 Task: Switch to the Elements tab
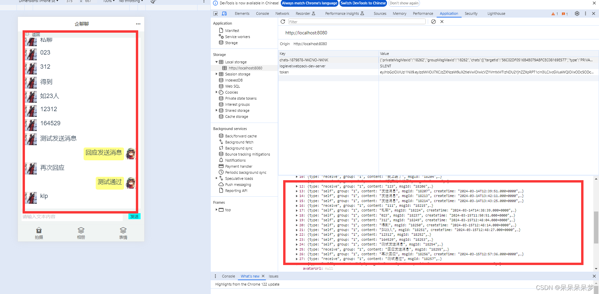coord(242,14)
